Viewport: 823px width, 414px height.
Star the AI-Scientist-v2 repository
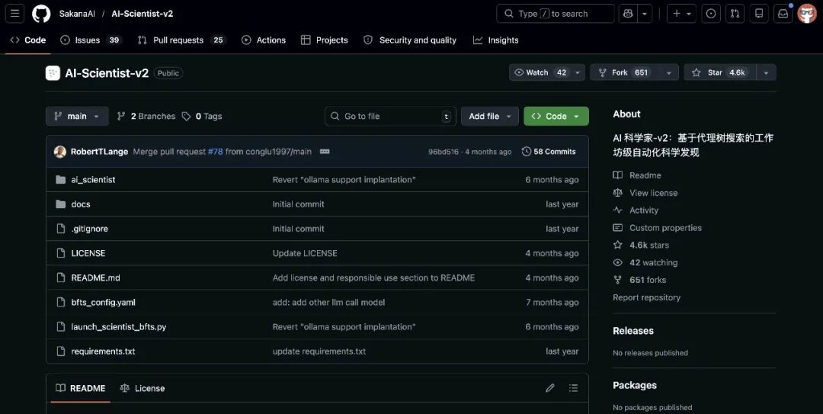(719, 72)
